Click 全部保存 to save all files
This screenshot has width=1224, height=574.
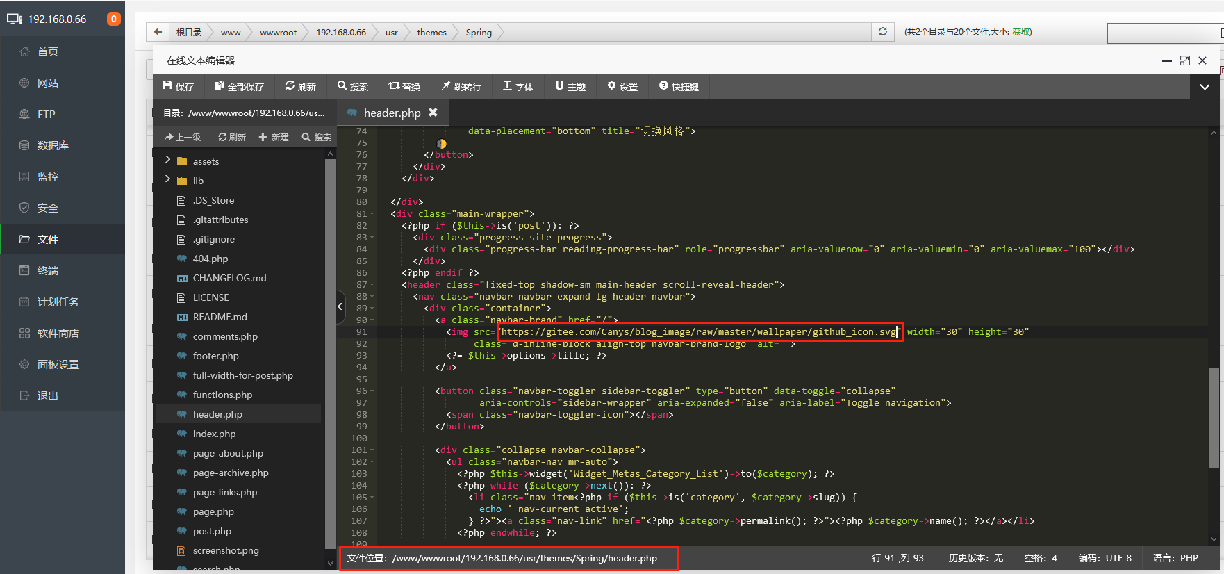240,86
